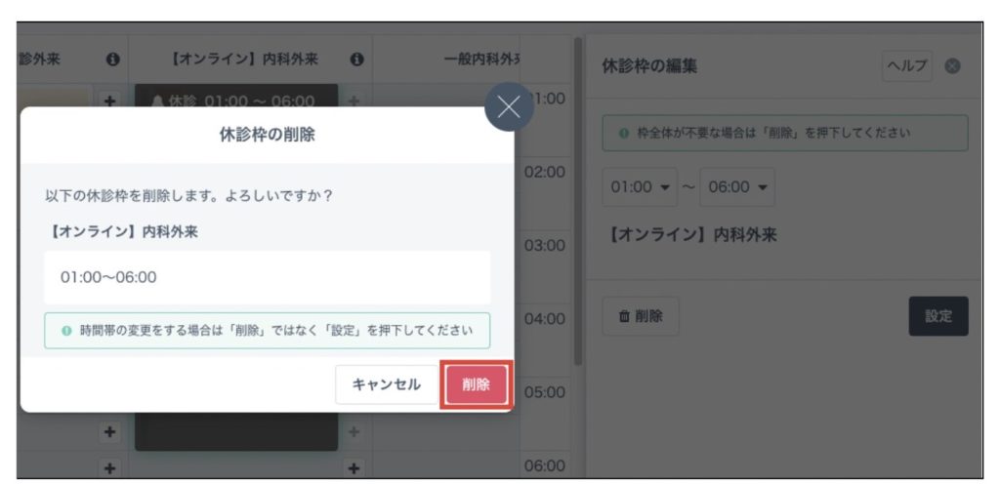This screenshot has height=485, width=1000.
Task: Open the ヘルプ help button
Action: pyautogui.click(x=907, y=66)
